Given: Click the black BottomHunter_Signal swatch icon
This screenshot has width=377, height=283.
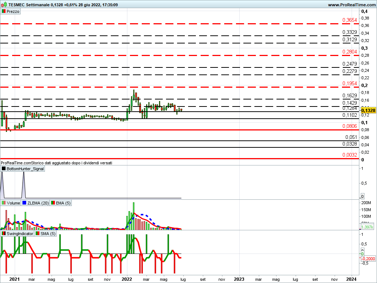Looking at the screenshot, I should (4, 169).
